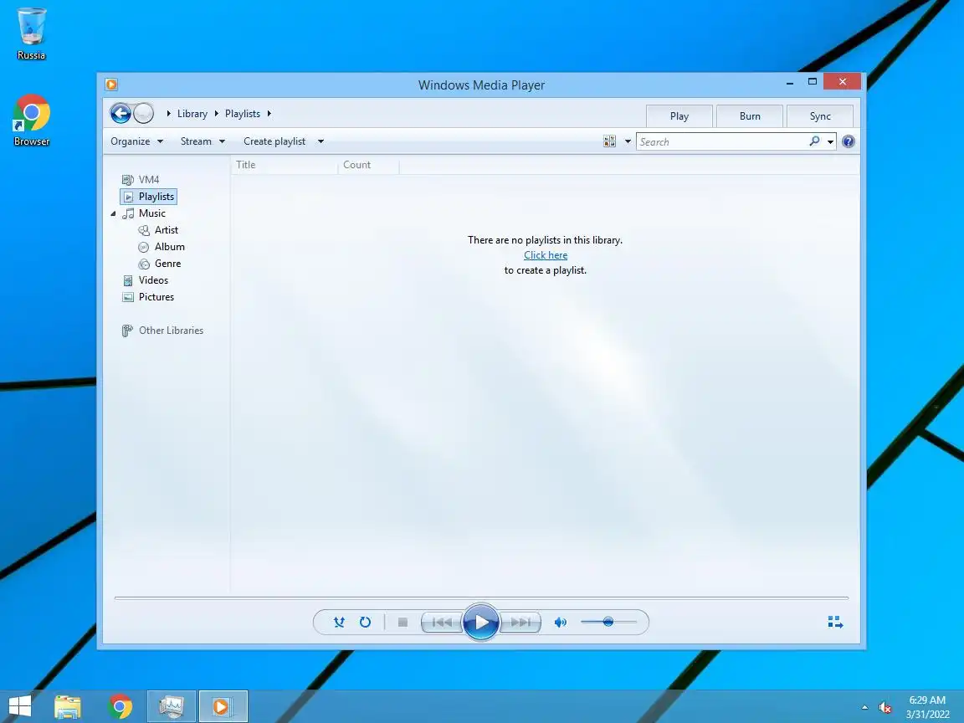Open the taskbar clock and date
964x723 pixels.
point(927,707)
